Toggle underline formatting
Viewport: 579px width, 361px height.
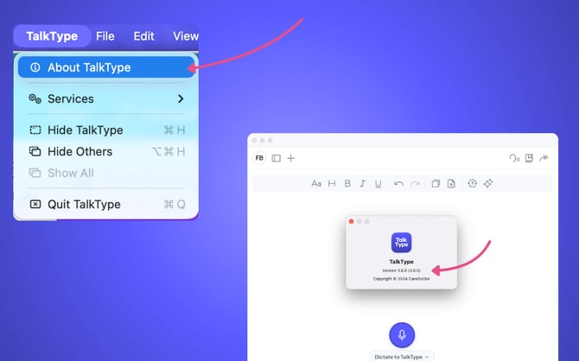coord(378,184)
